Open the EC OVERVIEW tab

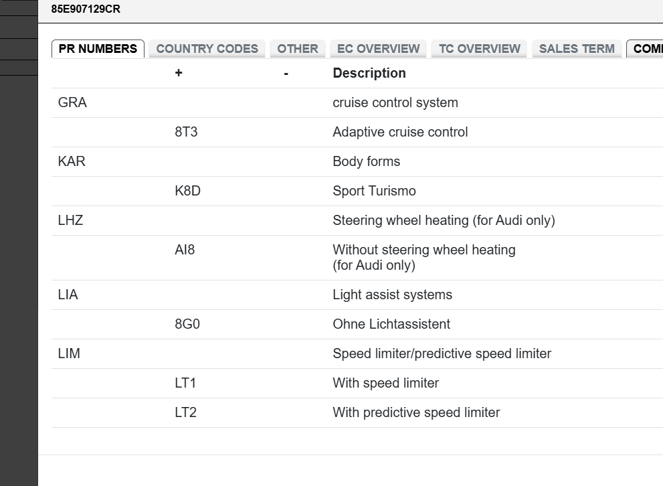coord(379,49)
